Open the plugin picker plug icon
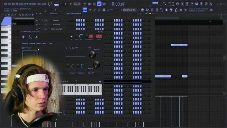This screenshot has width=227, height=128. 171,10
